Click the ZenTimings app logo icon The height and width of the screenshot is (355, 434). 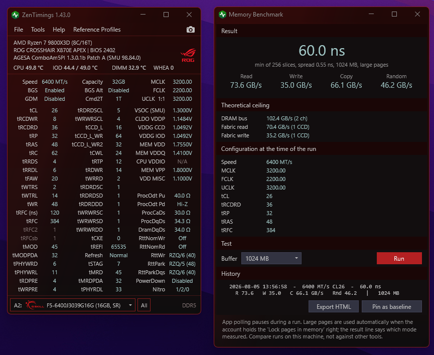point(15,15)
